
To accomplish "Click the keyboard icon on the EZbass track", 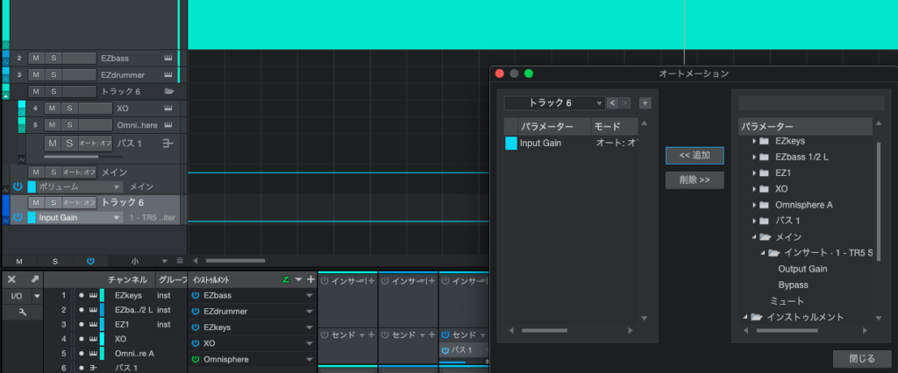I will [x=167, y=58].
